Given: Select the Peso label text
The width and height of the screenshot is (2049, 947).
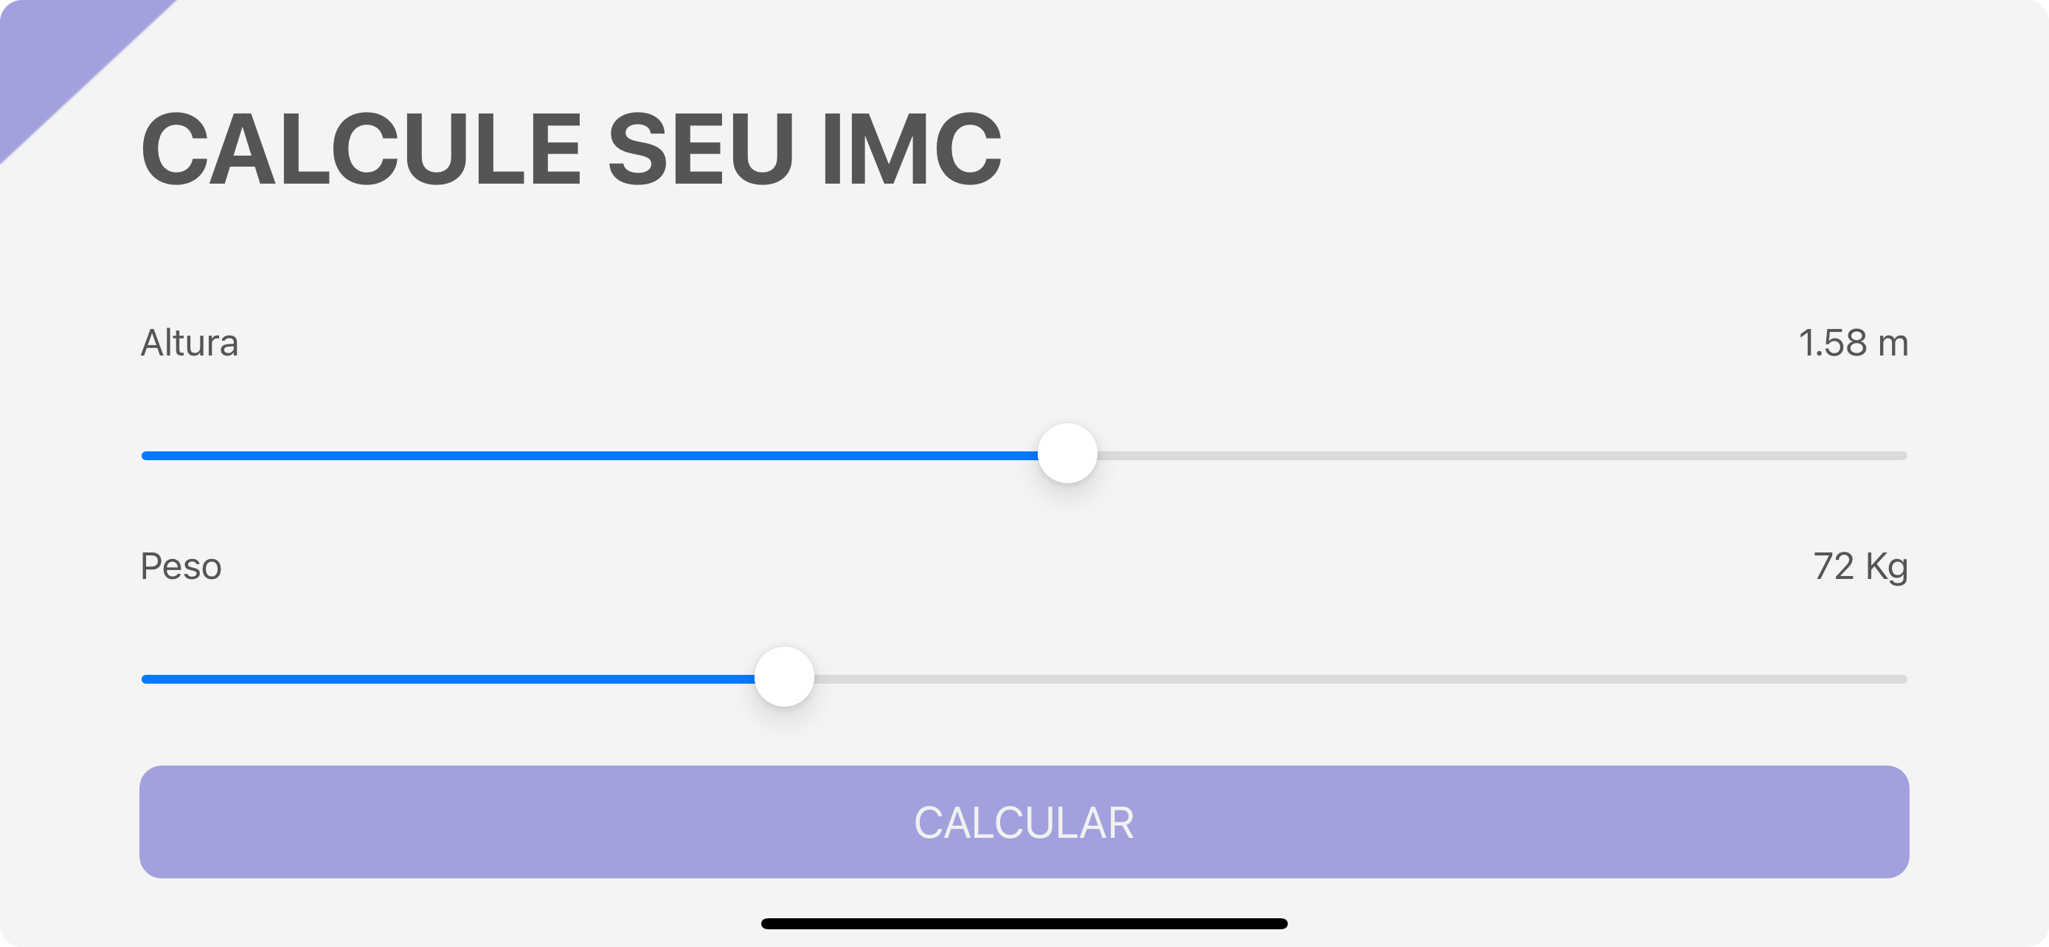Looking at the screenshot, I should [181, 566].
